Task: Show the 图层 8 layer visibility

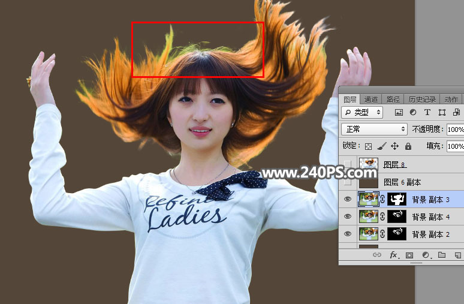Action: 348,164
